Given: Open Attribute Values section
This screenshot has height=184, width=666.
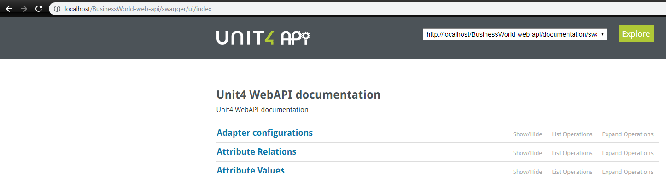Looking at the screenshot, I should click(251, 171).
